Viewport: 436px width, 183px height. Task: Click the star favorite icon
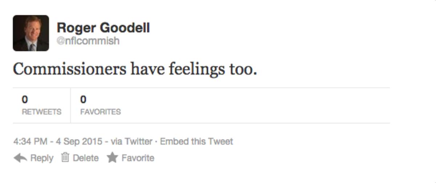(x=112, y=158)
